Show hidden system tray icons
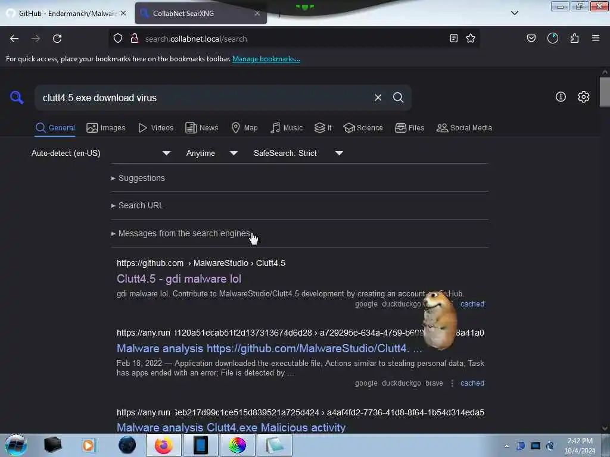 [x=506, y=446]
